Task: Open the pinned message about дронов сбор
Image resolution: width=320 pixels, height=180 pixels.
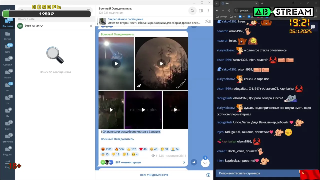Action: pyautogui.click(x=154, y=21)
